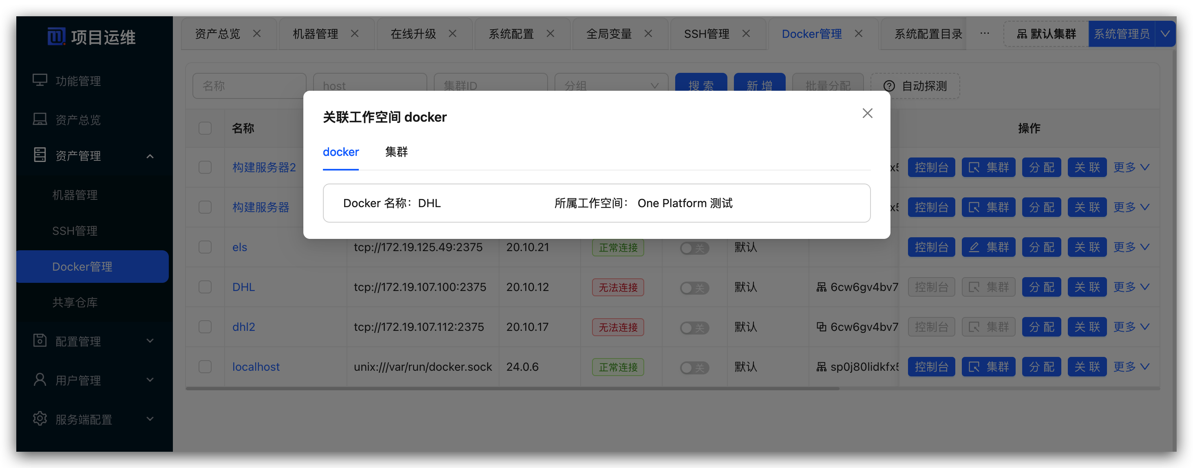This screenshot has width=1193, height=468.
Task: Click 关联 button in the dhl2 row
Action: tap(1087, 327)
